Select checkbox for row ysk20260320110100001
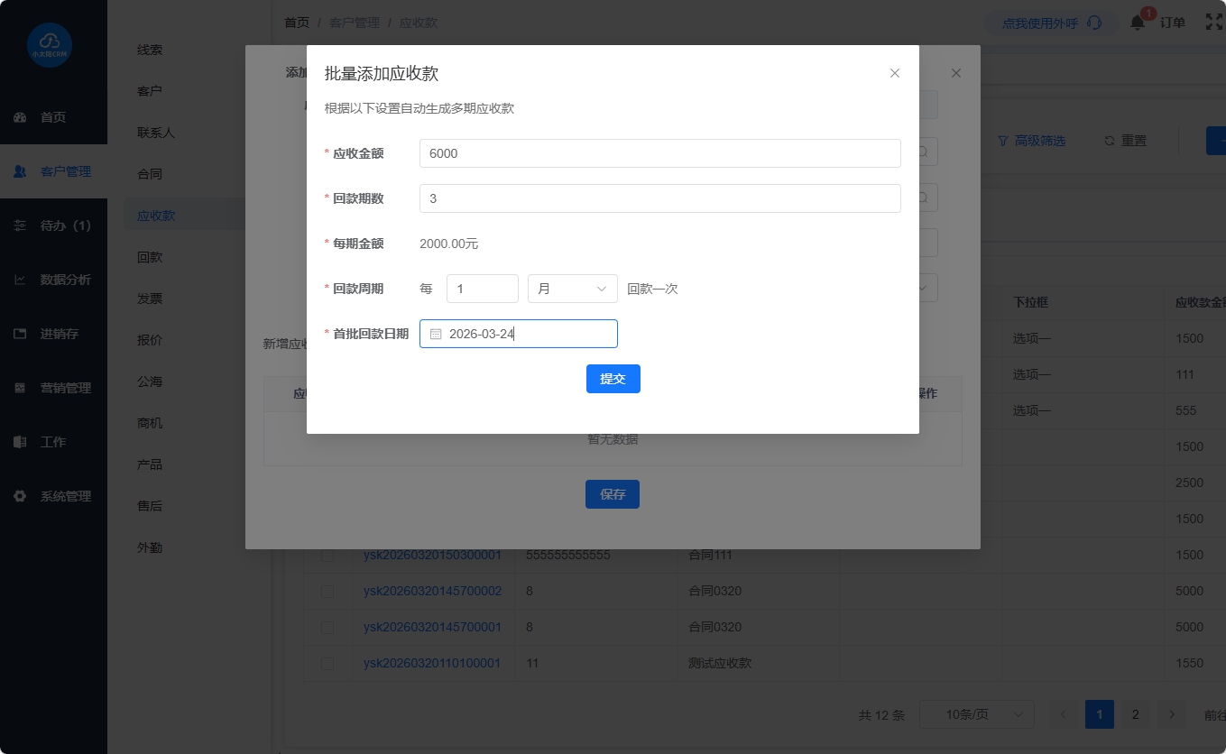Viewport: 1226px width, 754px height. coord(327,663)
